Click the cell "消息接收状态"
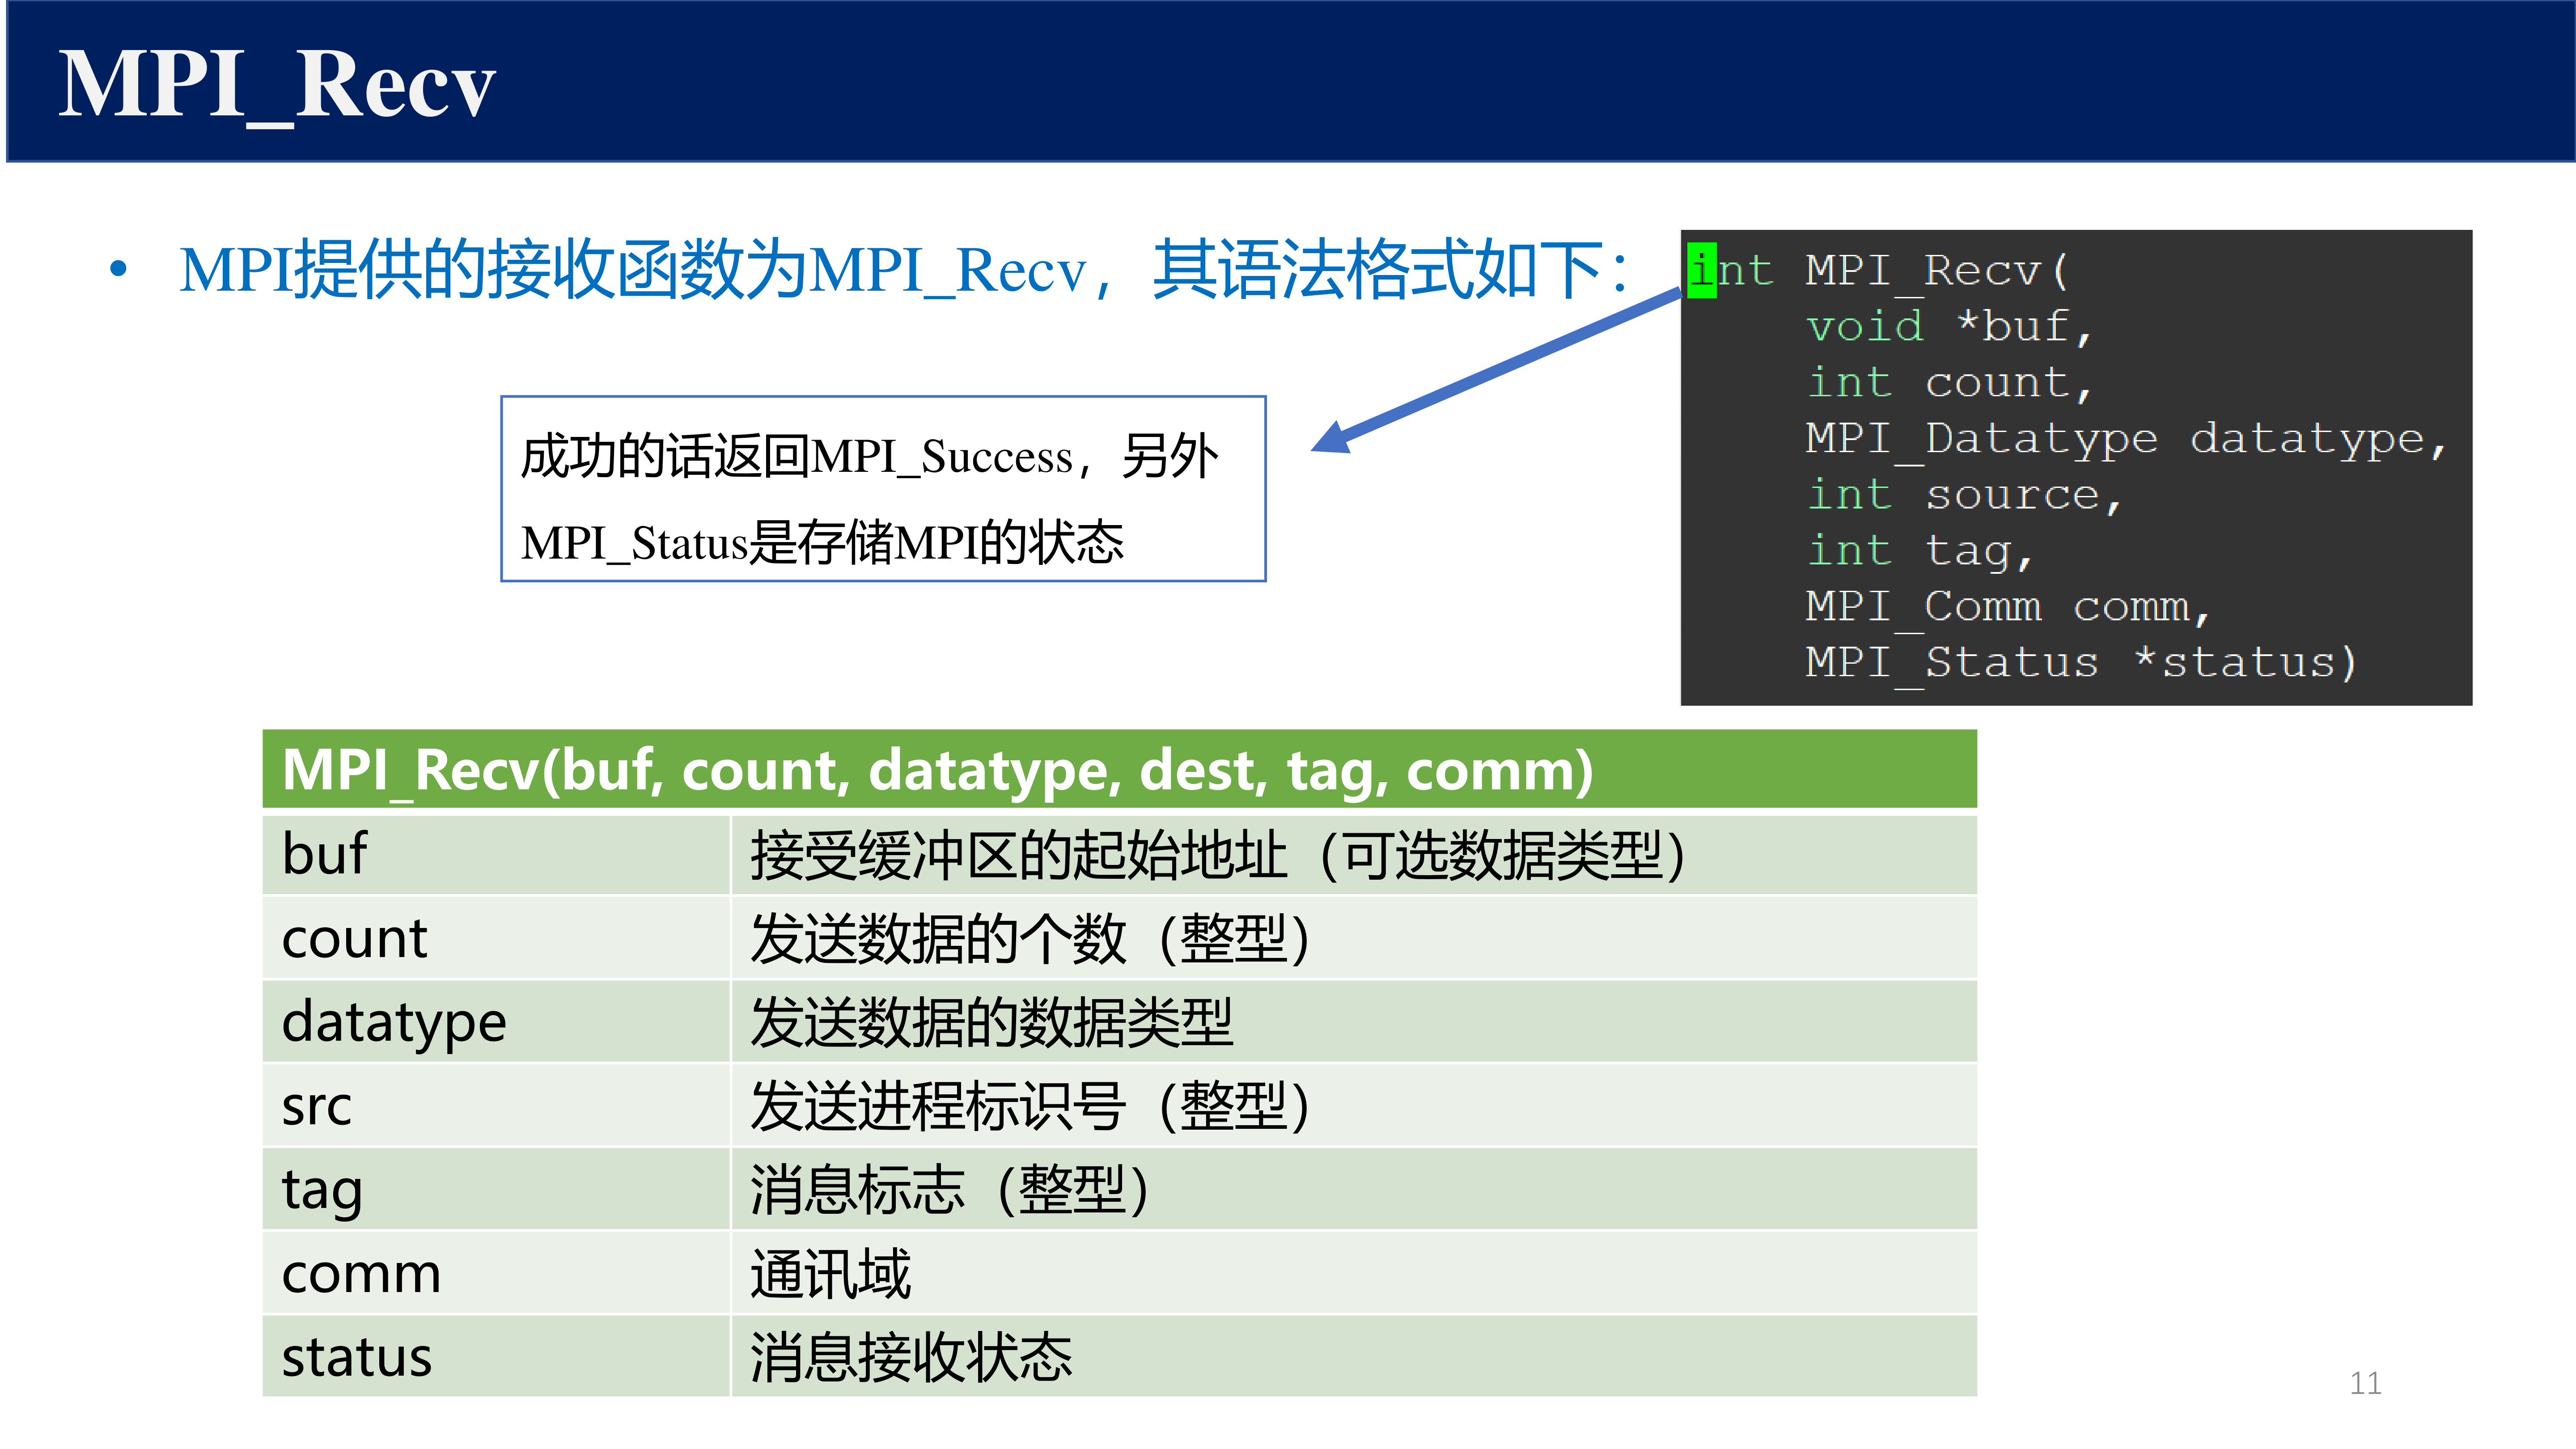The width and height of the screenshot is (2576, 1449). click(1354, 1357)
